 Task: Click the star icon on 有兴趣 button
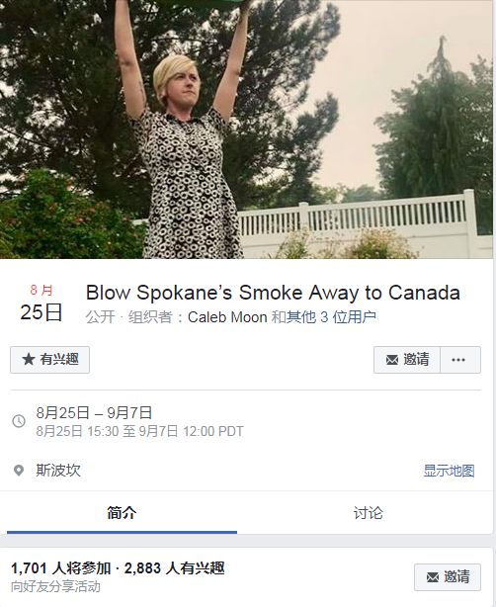coord(29,359)
